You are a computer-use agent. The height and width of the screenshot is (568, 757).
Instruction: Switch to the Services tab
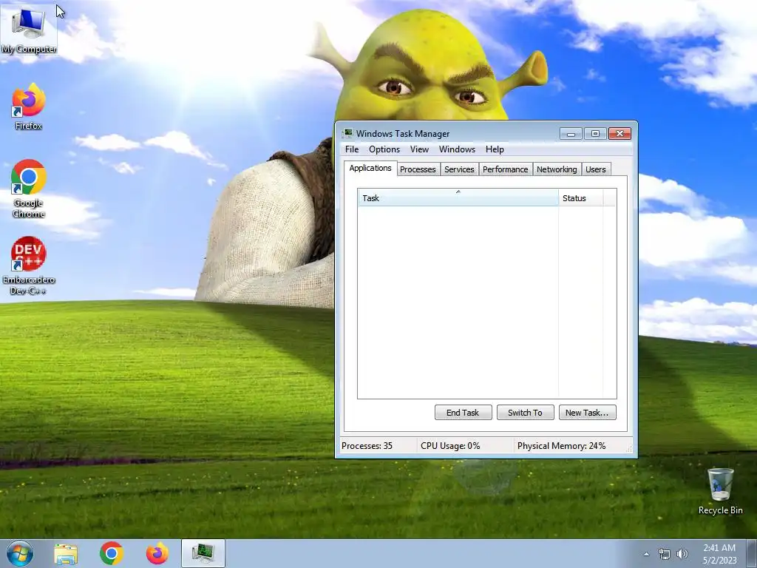click(459, 169)
